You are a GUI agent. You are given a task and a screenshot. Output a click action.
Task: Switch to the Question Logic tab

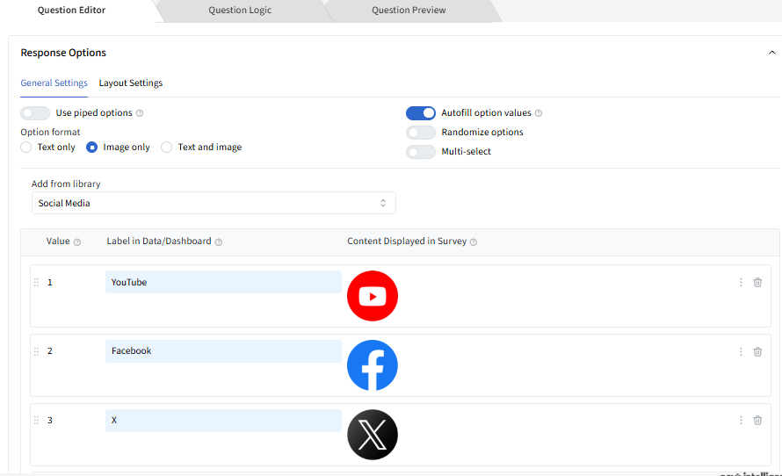(x=240, y=11)
